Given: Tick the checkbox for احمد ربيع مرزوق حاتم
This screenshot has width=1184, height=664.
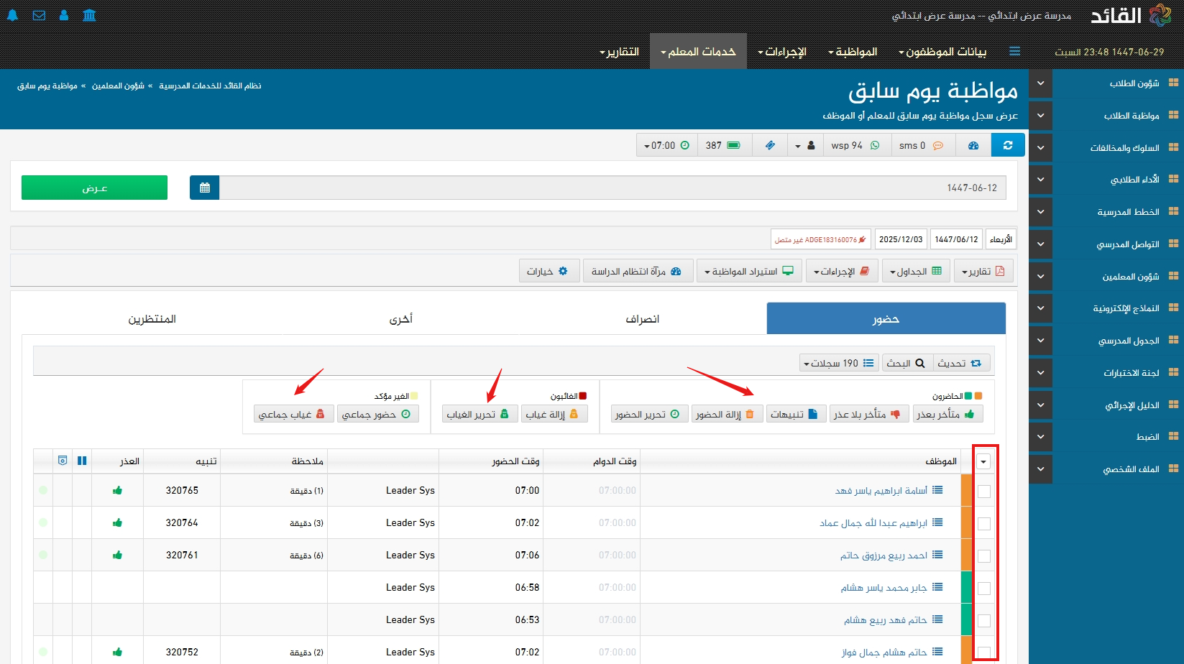Looking at the screenshot, I should [984, 555].
